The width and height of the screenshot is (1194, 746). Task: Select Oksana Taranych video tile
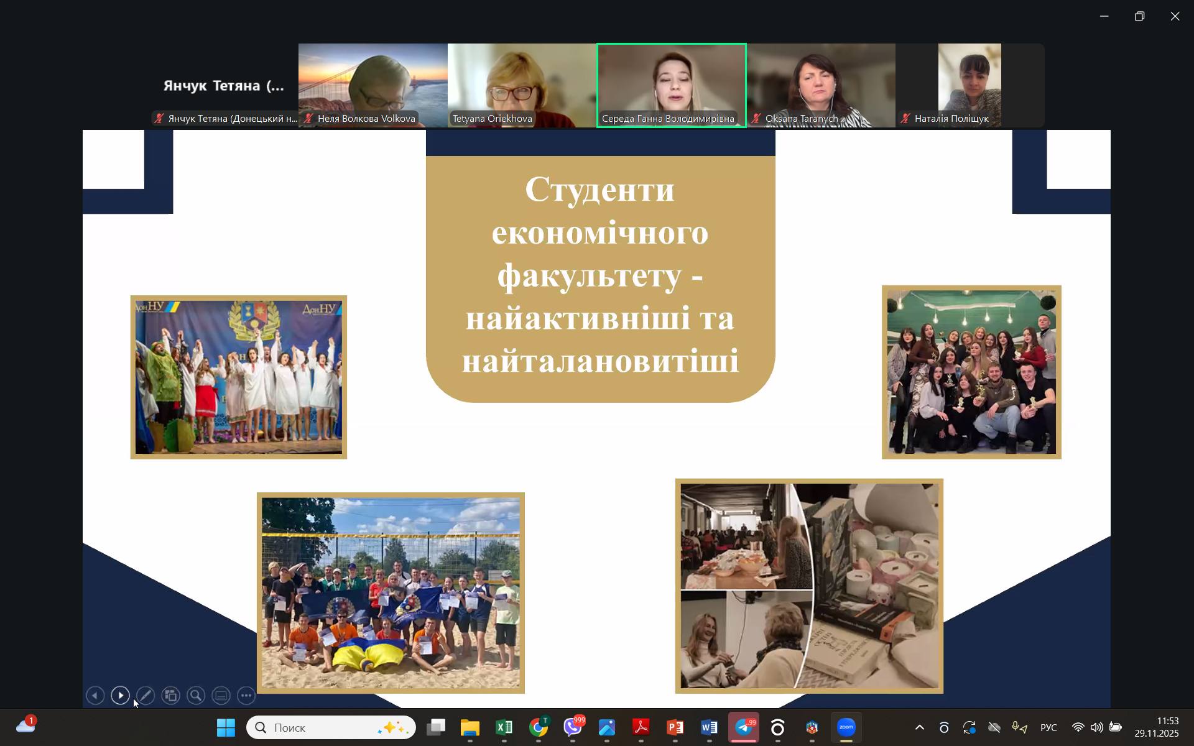tap(820, 85)
